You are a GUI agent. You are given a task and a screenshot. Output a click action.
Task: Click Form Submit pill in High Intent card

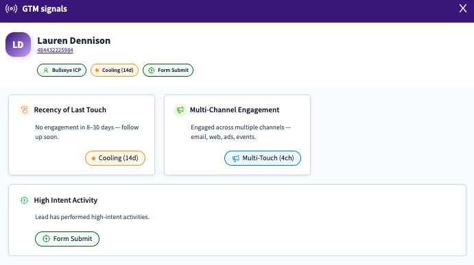(x=67, y=239)
